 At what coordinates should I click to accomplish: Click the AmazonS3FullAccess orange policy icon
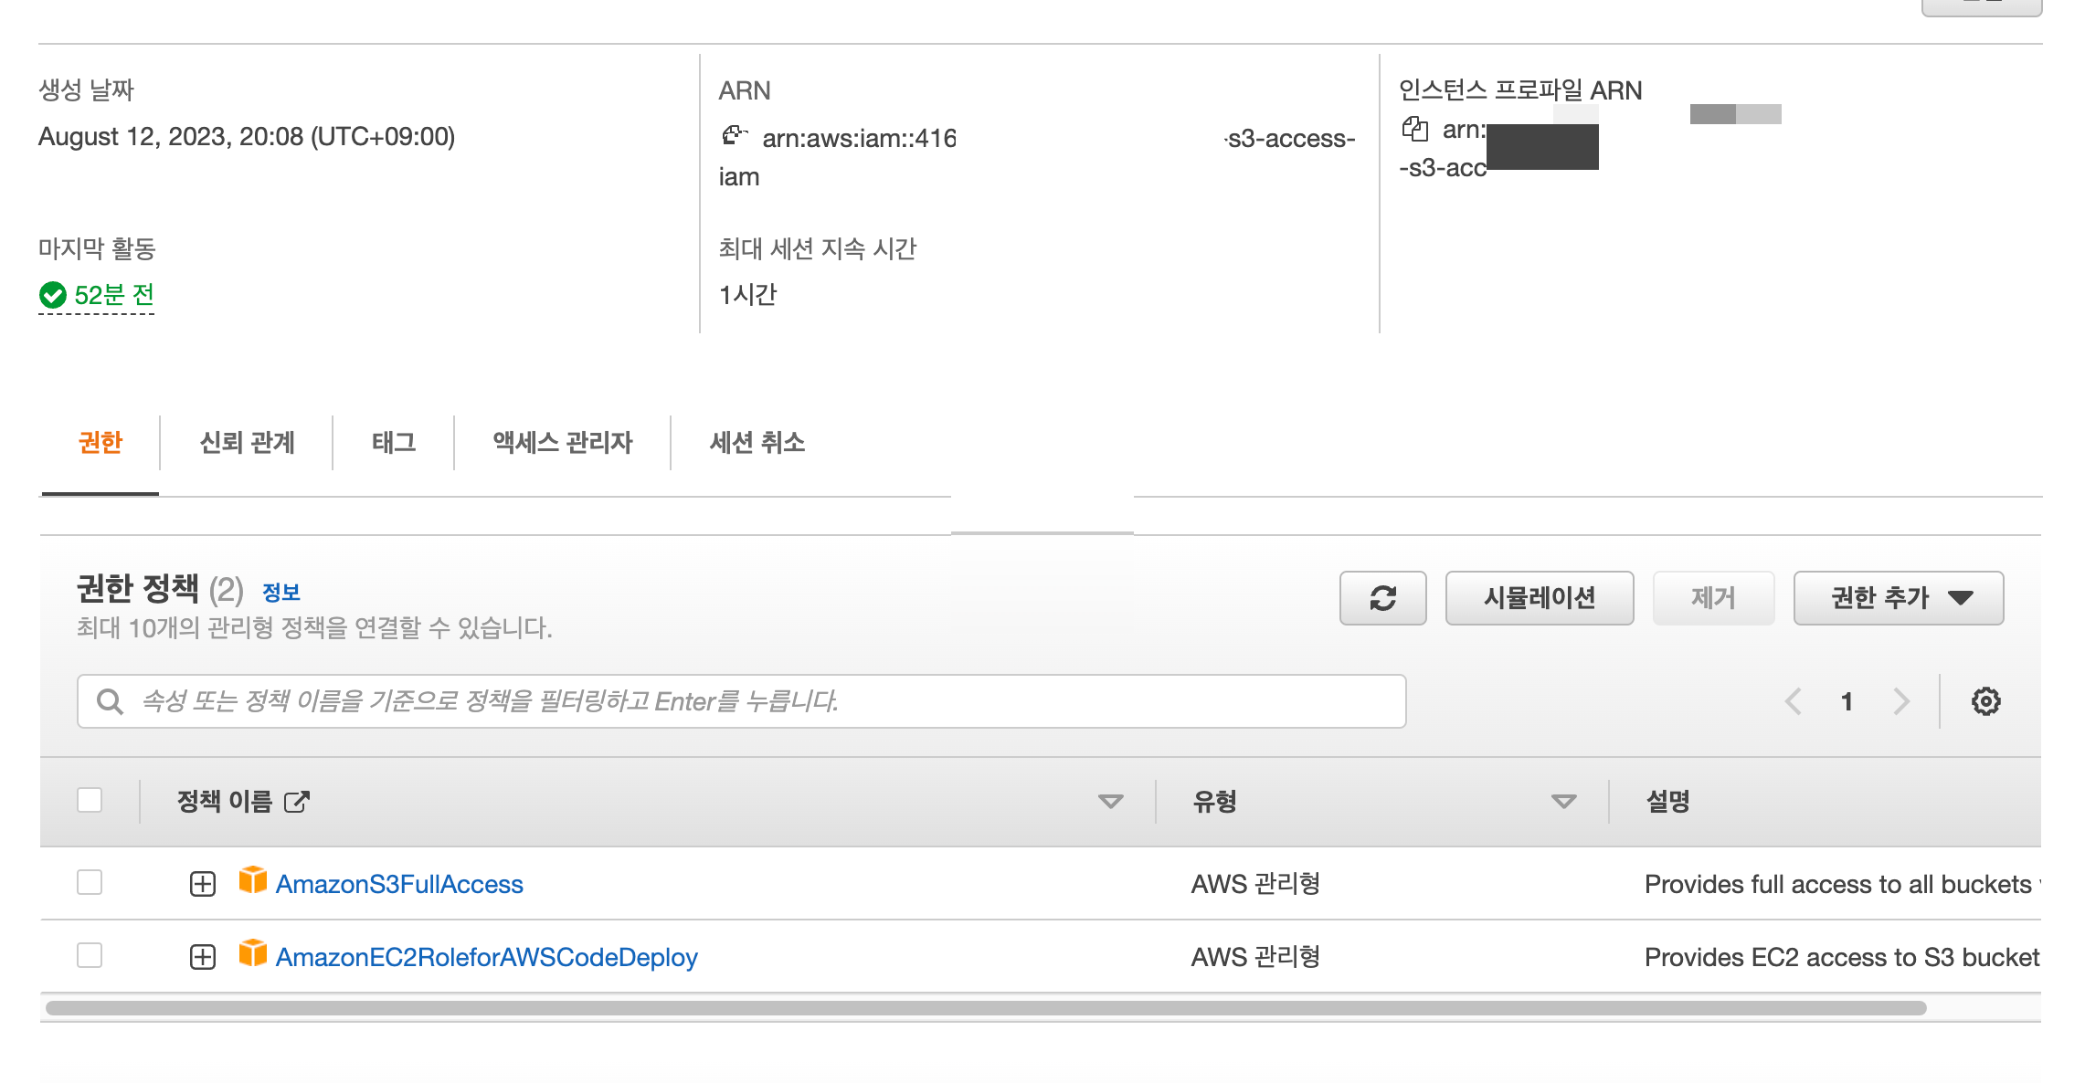pyautogui.click(x=252, y=881)
